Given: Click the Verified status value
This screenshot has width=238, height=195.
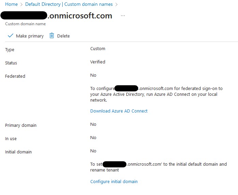Looking at the screenshot, I should pos(98,62).
